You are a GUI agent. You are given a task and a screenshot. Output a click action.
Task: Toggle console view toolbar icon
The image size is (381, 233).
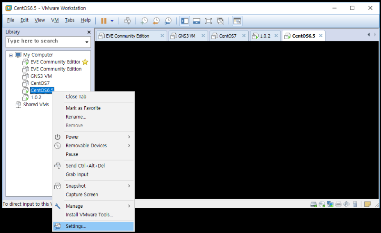[237, 21]
